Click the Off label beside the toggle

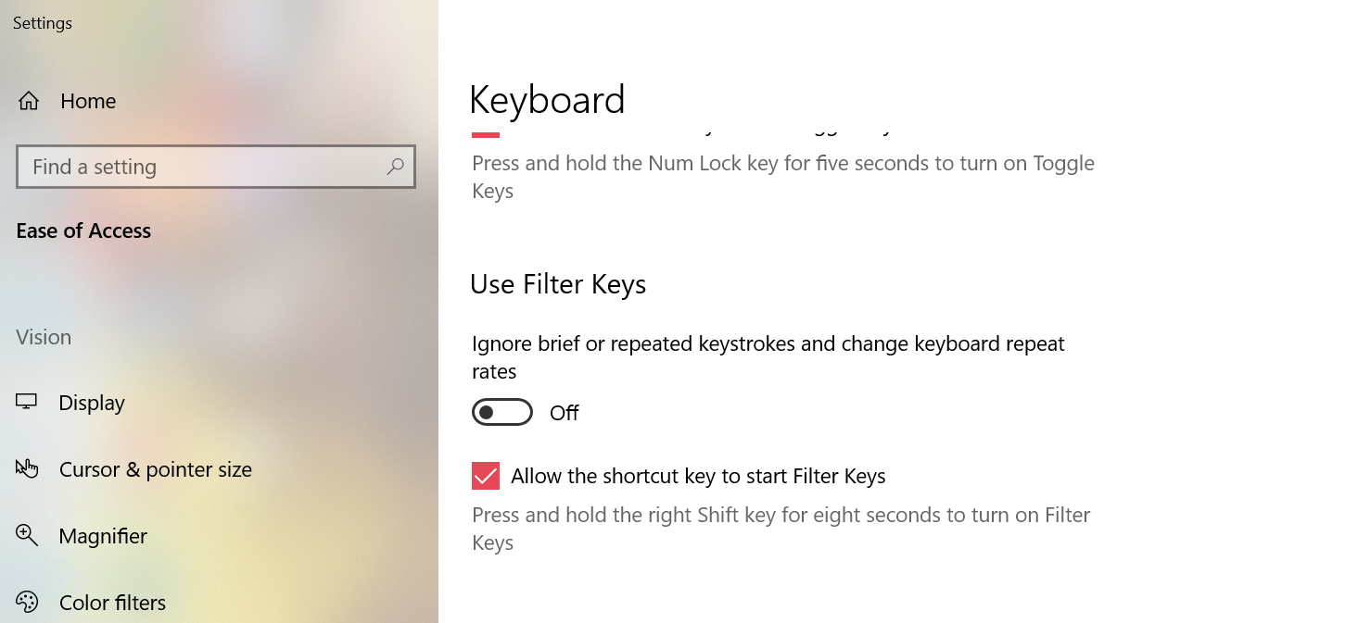click(564, 413)
